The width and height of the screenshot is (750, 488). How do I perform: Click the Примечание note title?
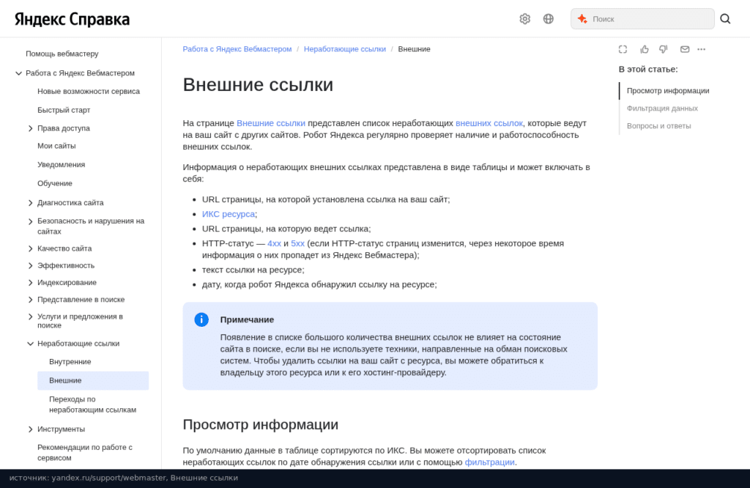pyautogui.click(x=247, y=319)
